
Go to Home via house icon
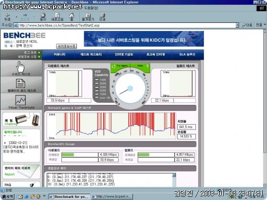pyautogui.click(x=72, y=15)
